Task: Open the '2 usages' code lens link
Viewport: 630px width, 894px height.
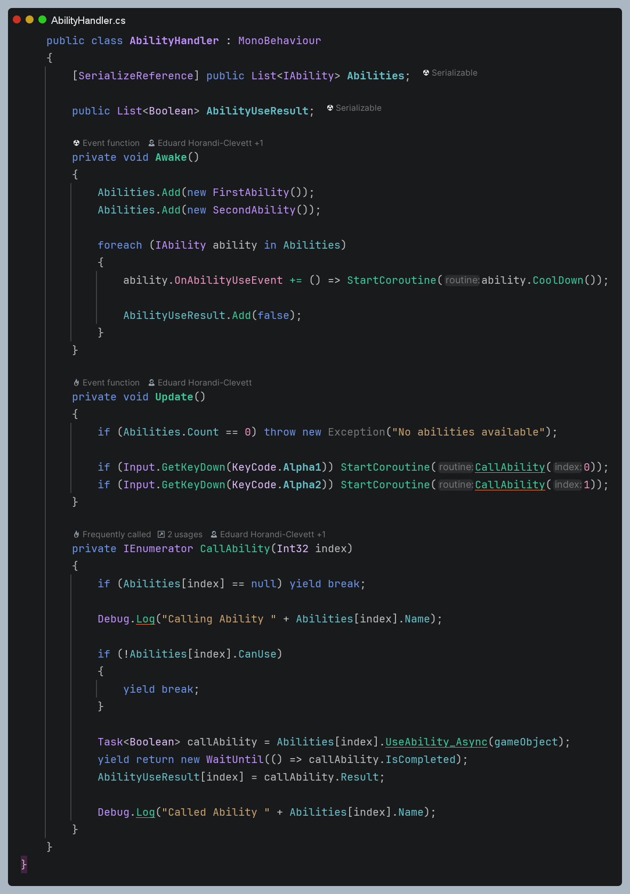Action: coord(184,535)
